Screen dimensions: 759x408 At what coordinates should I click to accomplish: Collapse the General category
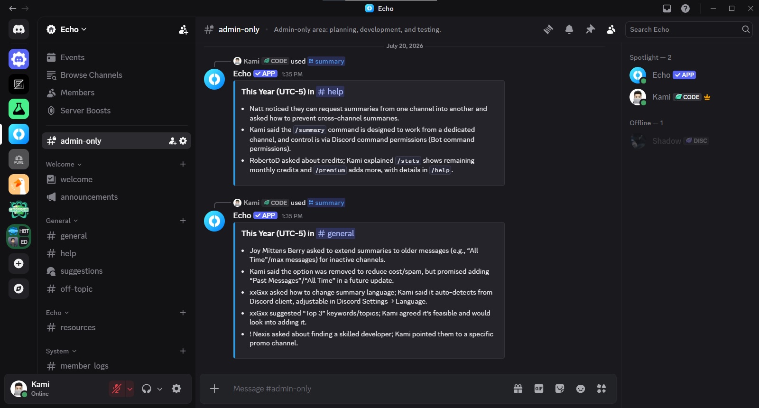click(62, 221)
